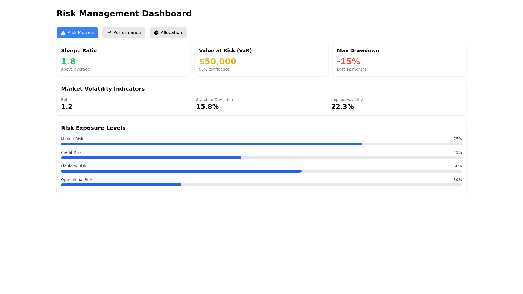Click the Market Volatility Indicators heading
The height and width of the screenshot is (294, 523).
click(x=103, y=89)
